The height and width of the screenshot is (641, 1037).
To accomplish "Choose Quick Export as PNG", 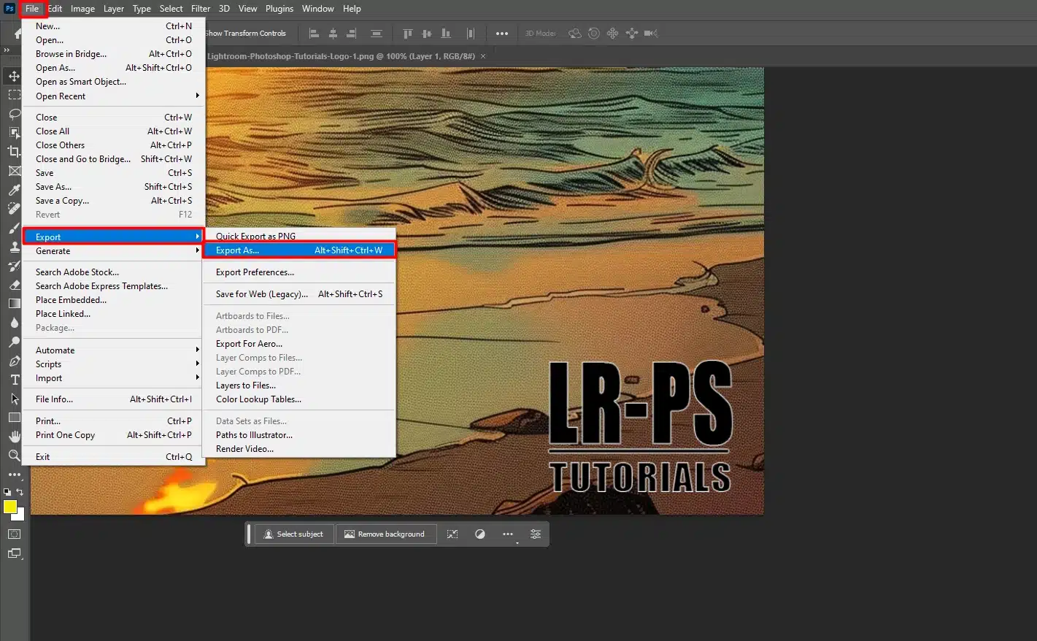I will tap(299, 237).
